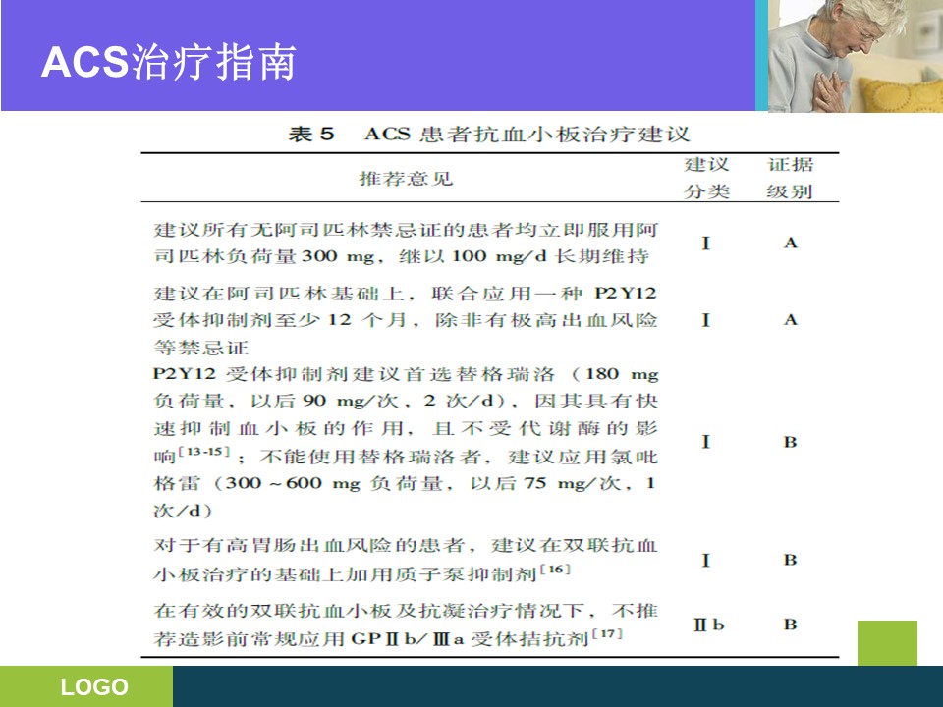Click the green square above the footer
Screen dimensions: 943x707
887,643
